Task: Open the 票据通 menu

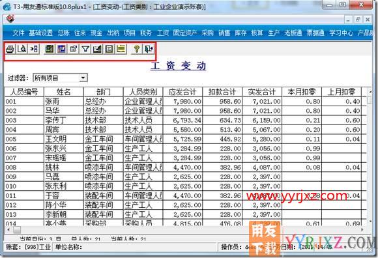Action: point(315,33)
